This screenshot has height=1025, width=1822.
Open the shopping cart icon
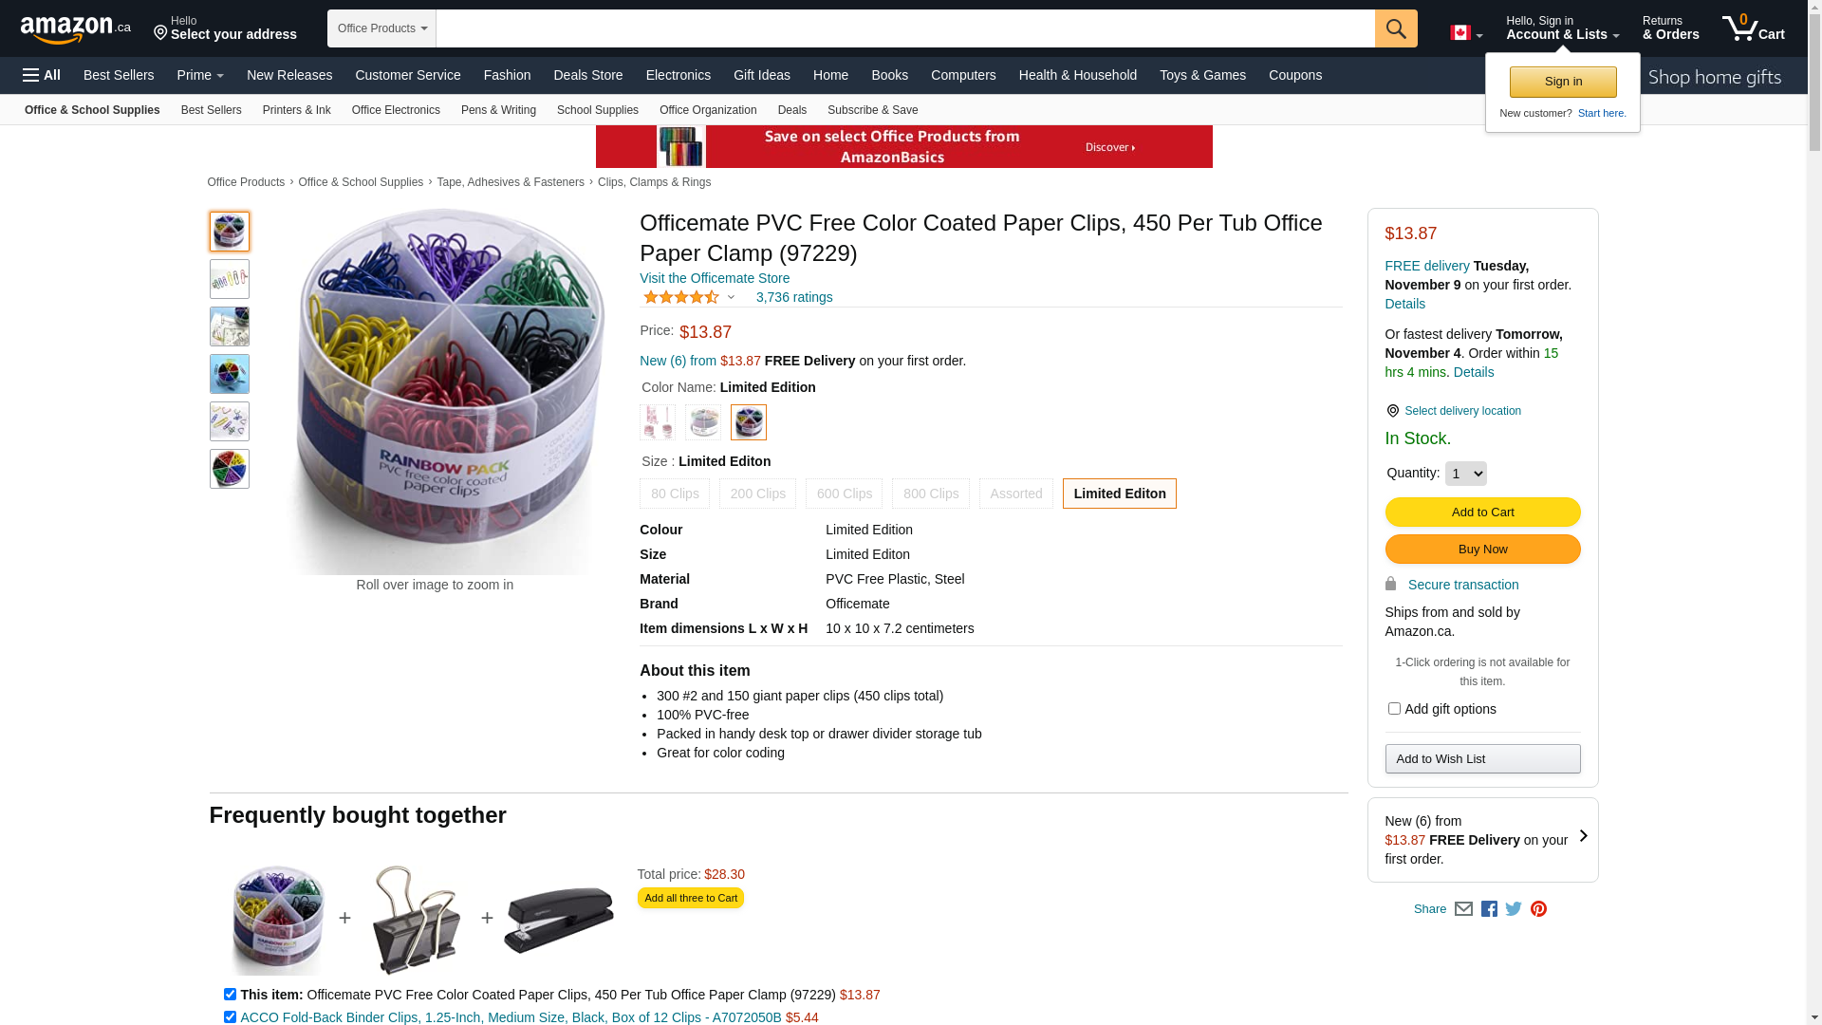tap(1752, 28)
